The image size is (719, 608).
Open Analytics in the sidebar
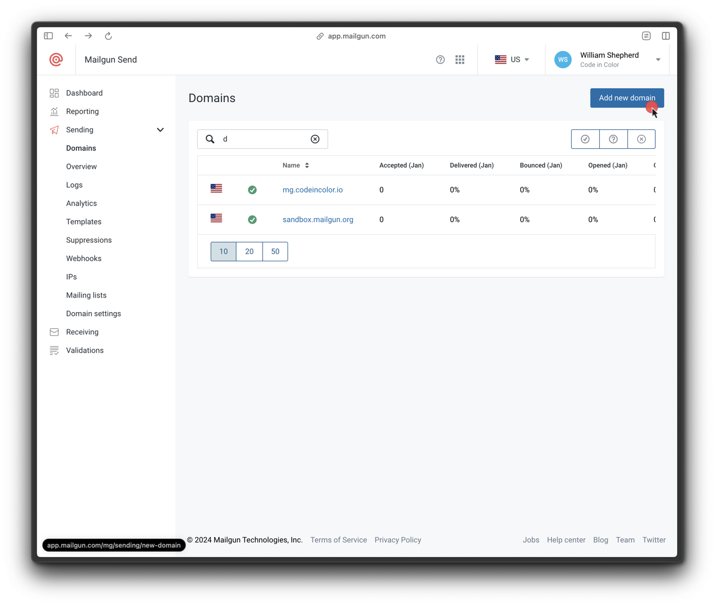pos(82,203)
